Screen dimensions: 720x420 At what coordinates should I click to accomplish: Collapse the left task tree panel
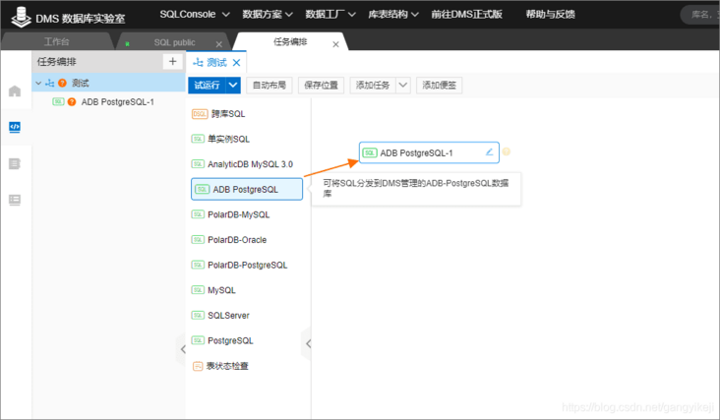183,349
